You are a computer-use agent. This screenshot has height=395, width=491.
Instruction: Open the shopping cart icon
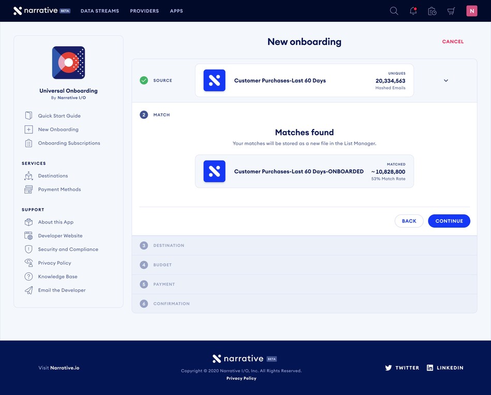click(x=451, y=11)
